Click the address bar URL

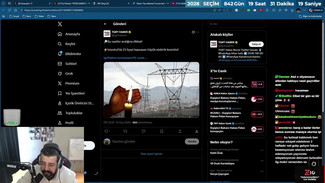(54, 10)
